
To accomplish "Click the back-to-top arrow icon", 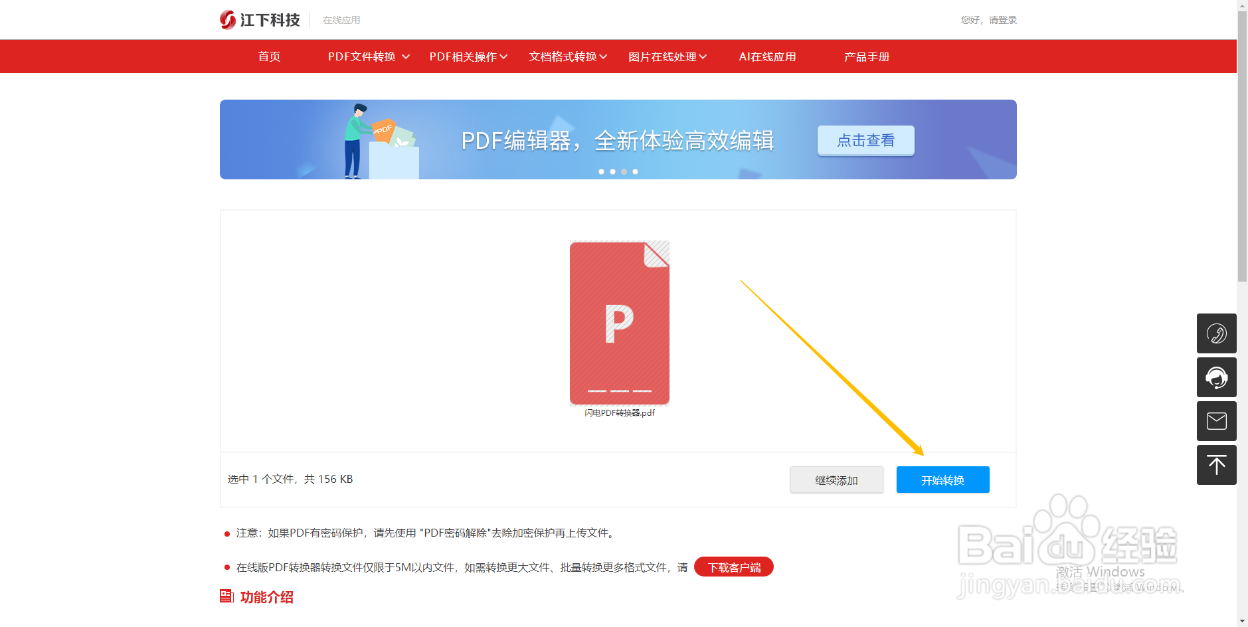I will (1216, 465).
